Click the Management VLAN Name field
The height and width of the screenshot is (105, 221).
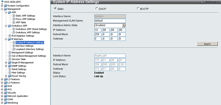click(110, 21)
